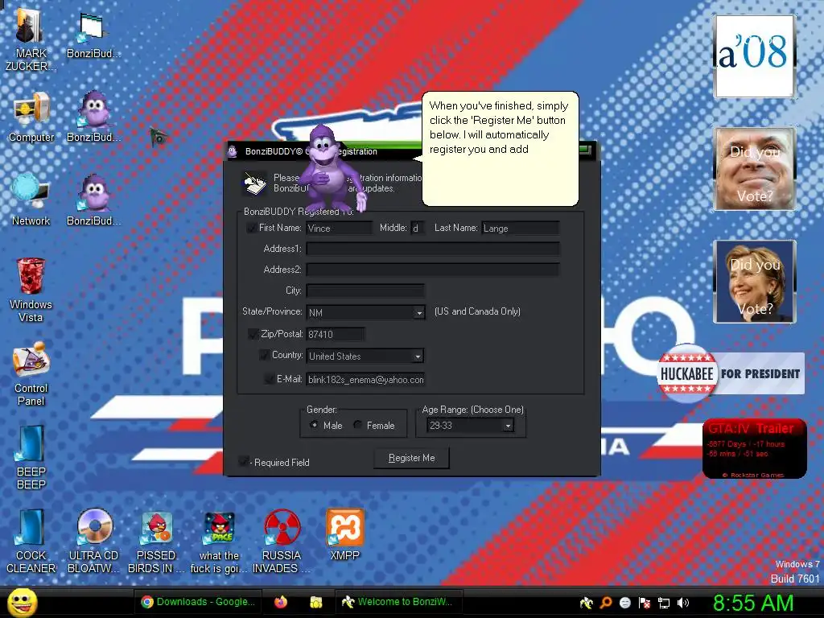The height and width of the screenshot is (618, 824).
Task: Click the a'08 desktop gadget
Action: 754,56
